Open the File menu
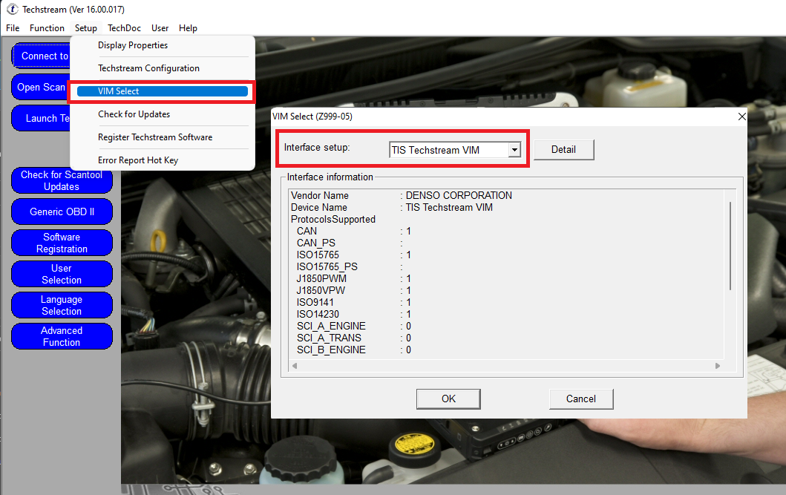The image size is (786, 495). tap(13, 28)
